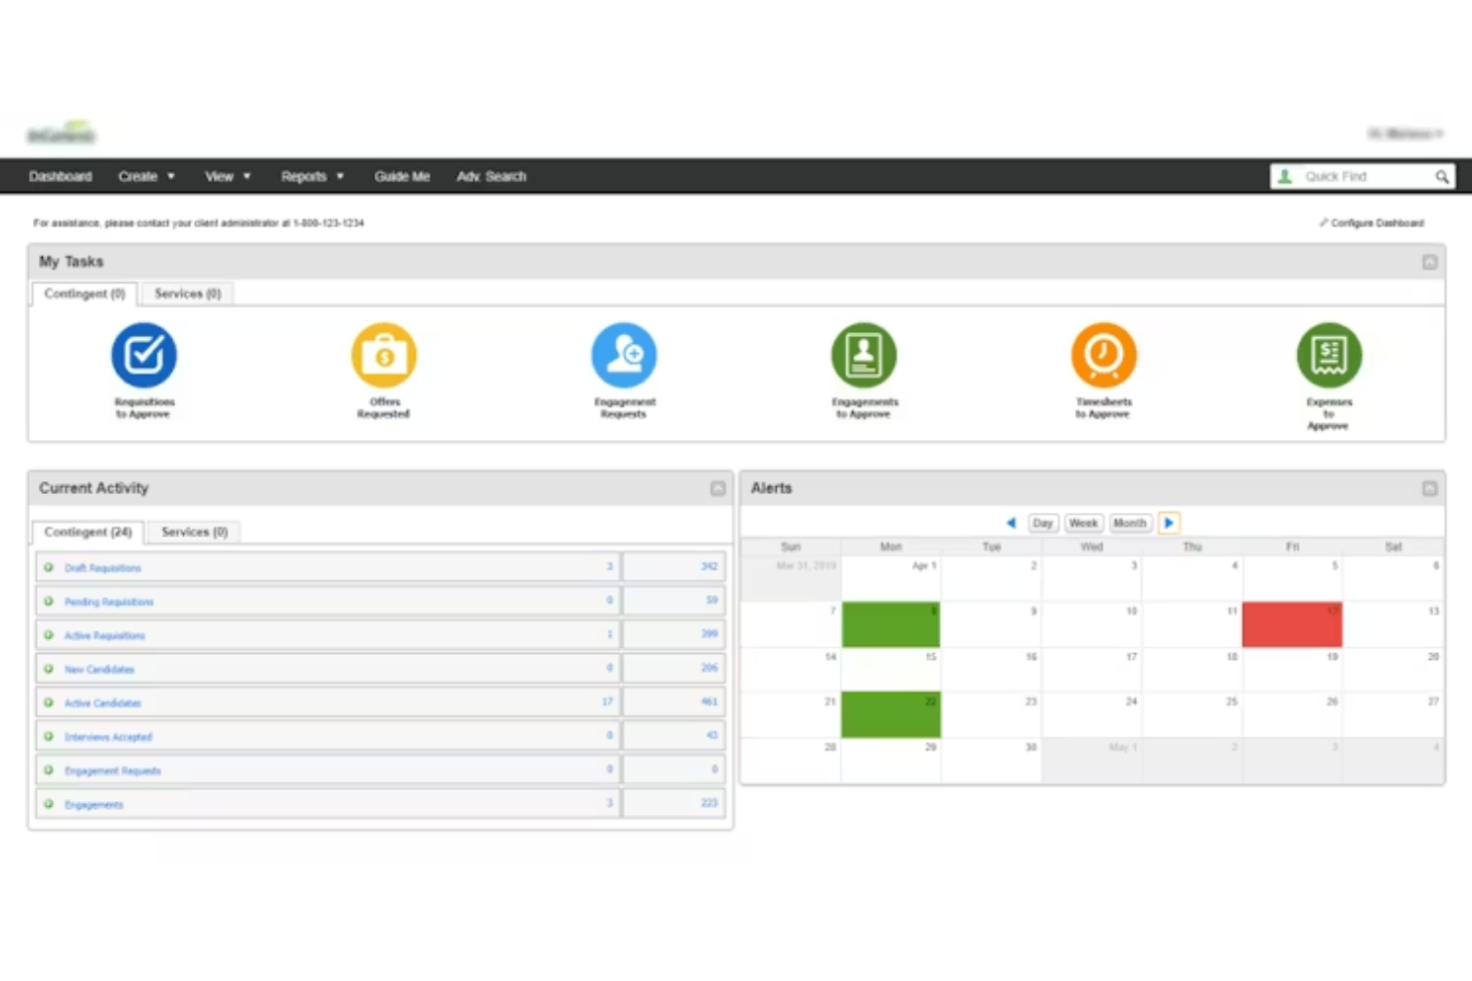
Task: Switch the Alerts calendar to Week view
Action: (x=1083, y=523)
